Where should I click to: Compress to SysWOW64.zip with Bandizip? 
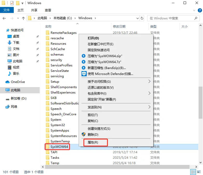(116, 56)
